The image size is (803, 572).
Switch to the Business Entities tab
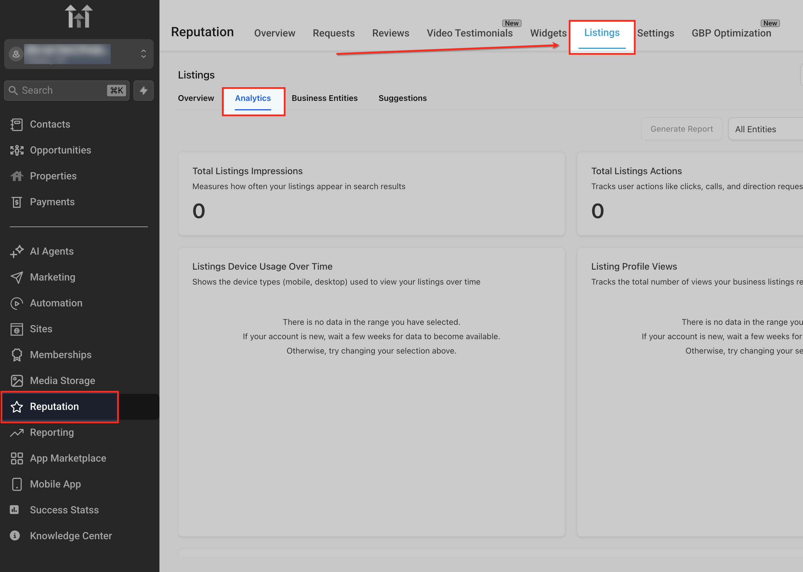click(324, 98)
